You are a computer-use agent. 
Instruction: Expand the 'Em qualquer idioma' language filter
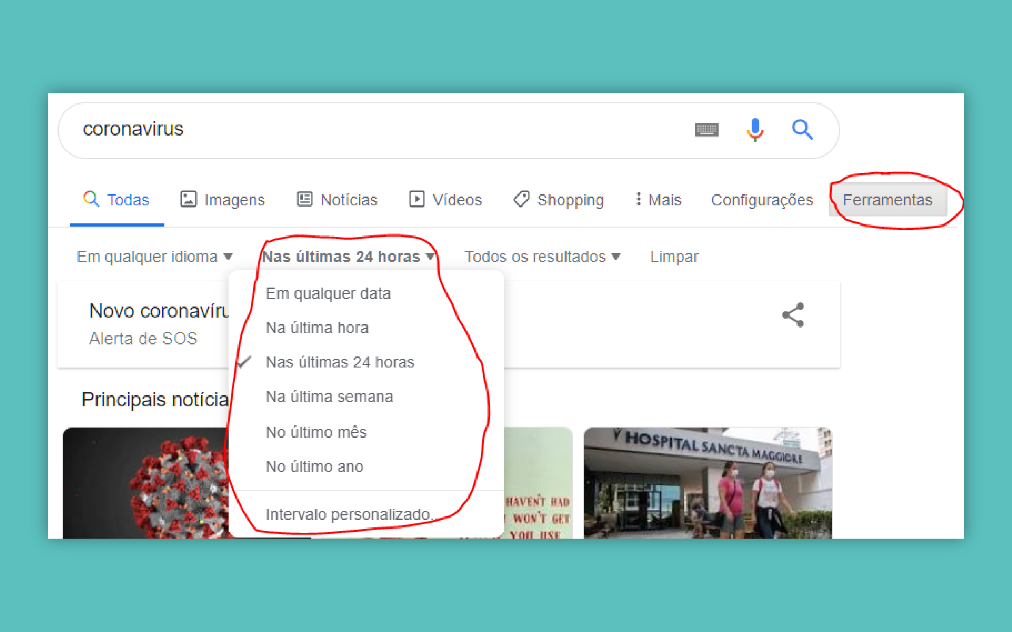(x=154, y=257)
